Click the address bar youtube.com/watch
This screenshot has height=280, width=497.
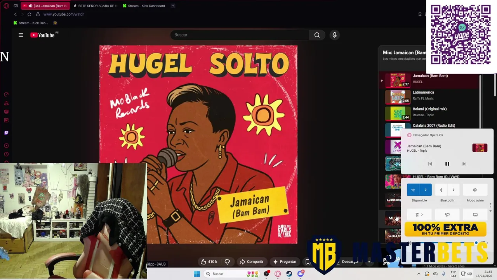click(64, 14)
